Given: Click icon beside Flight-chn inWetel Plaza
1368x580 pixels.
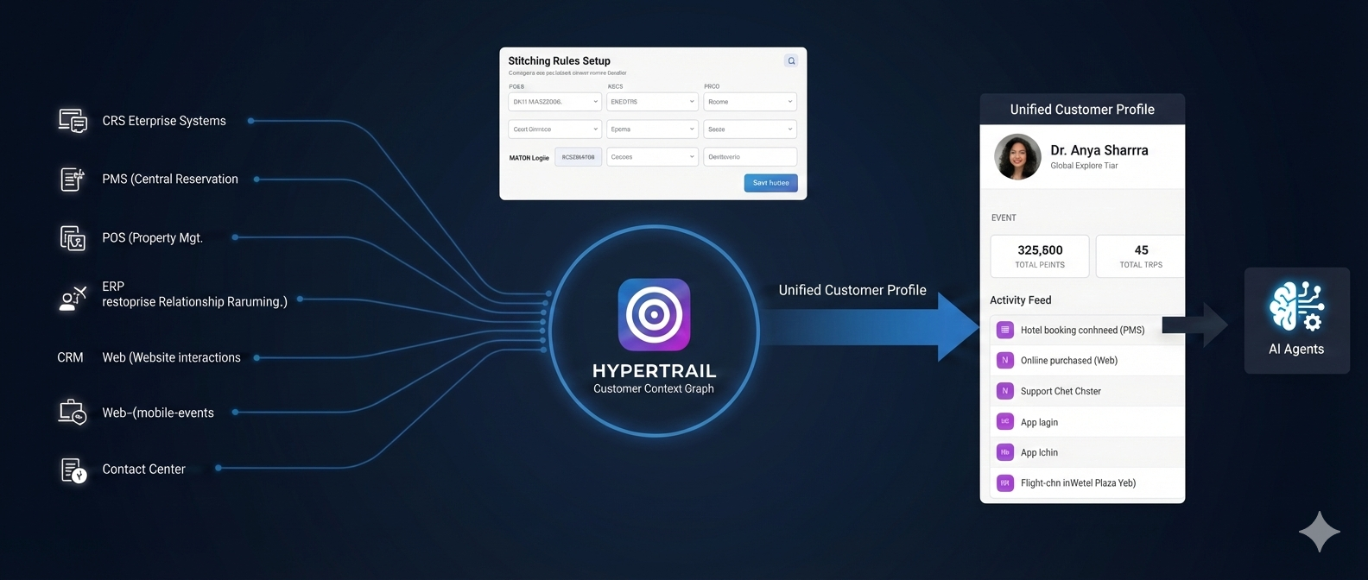Looking at the screenshot, I should (1004, 483).
